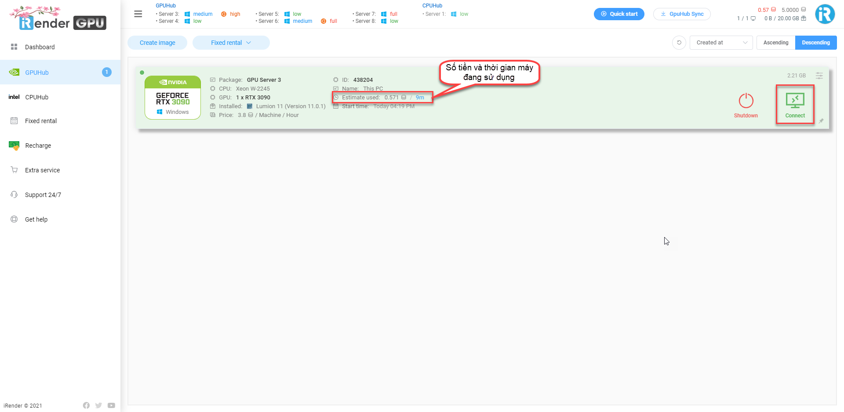Click Get help in the sidebar
Image resolution: width=844 pixels, height=412 pixels.
[60, 219]
